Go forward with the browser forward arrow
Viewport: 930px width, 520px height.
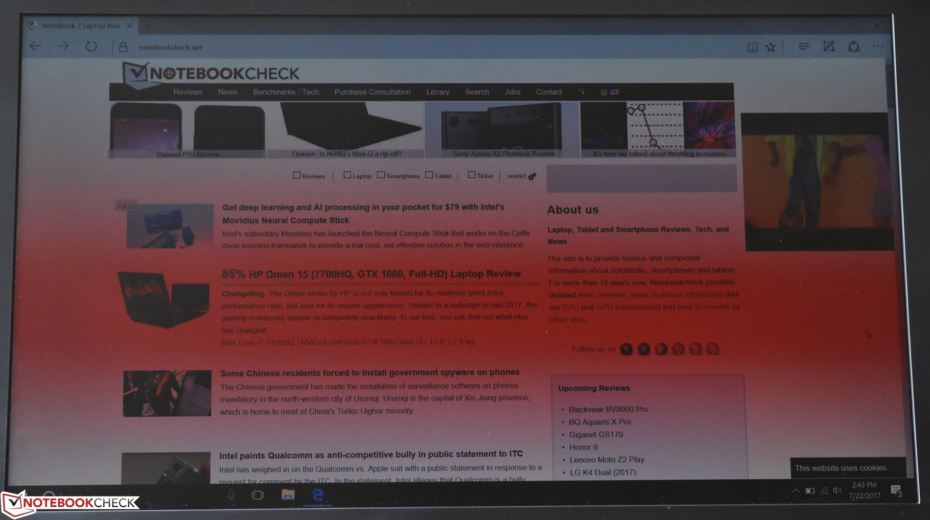(x=63, y=47)
